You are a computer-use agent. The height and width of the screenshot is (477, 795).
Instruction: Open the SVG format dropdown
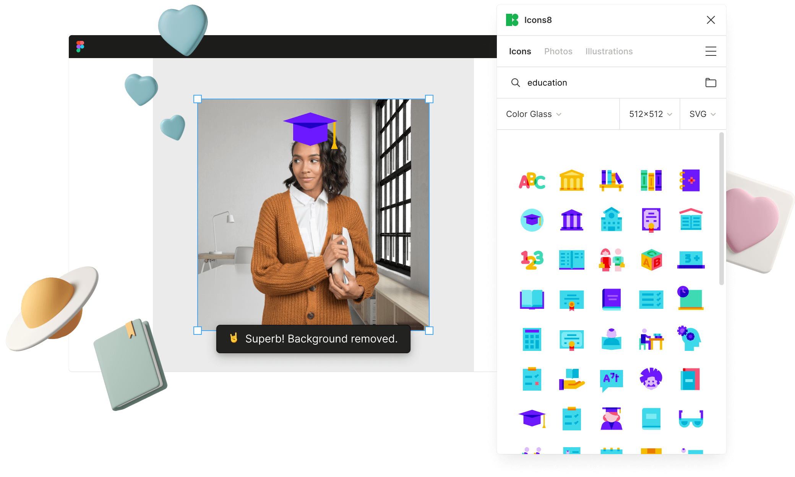coord(699,114)
